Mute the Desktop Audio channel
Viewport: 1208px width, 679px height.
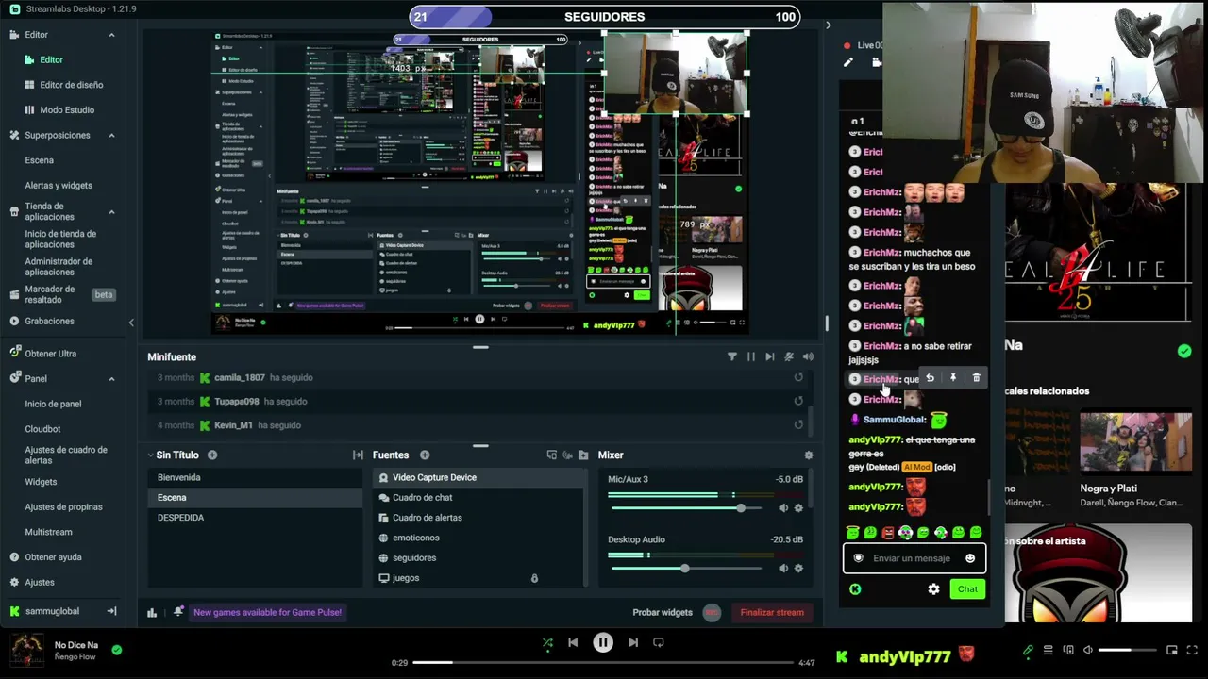783,568
